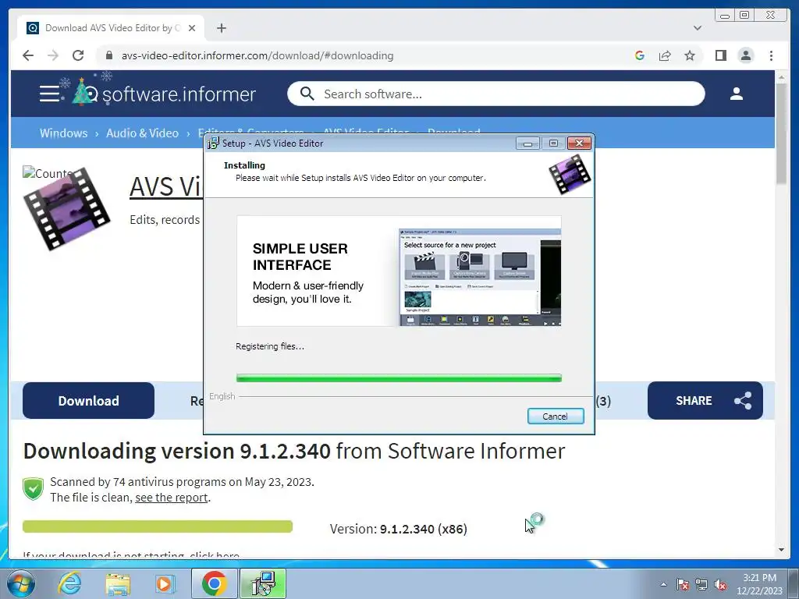The image size is (799, 599).
Task: Maximize the Setup - AVS Video Editor window
Action: coord(553,144)
